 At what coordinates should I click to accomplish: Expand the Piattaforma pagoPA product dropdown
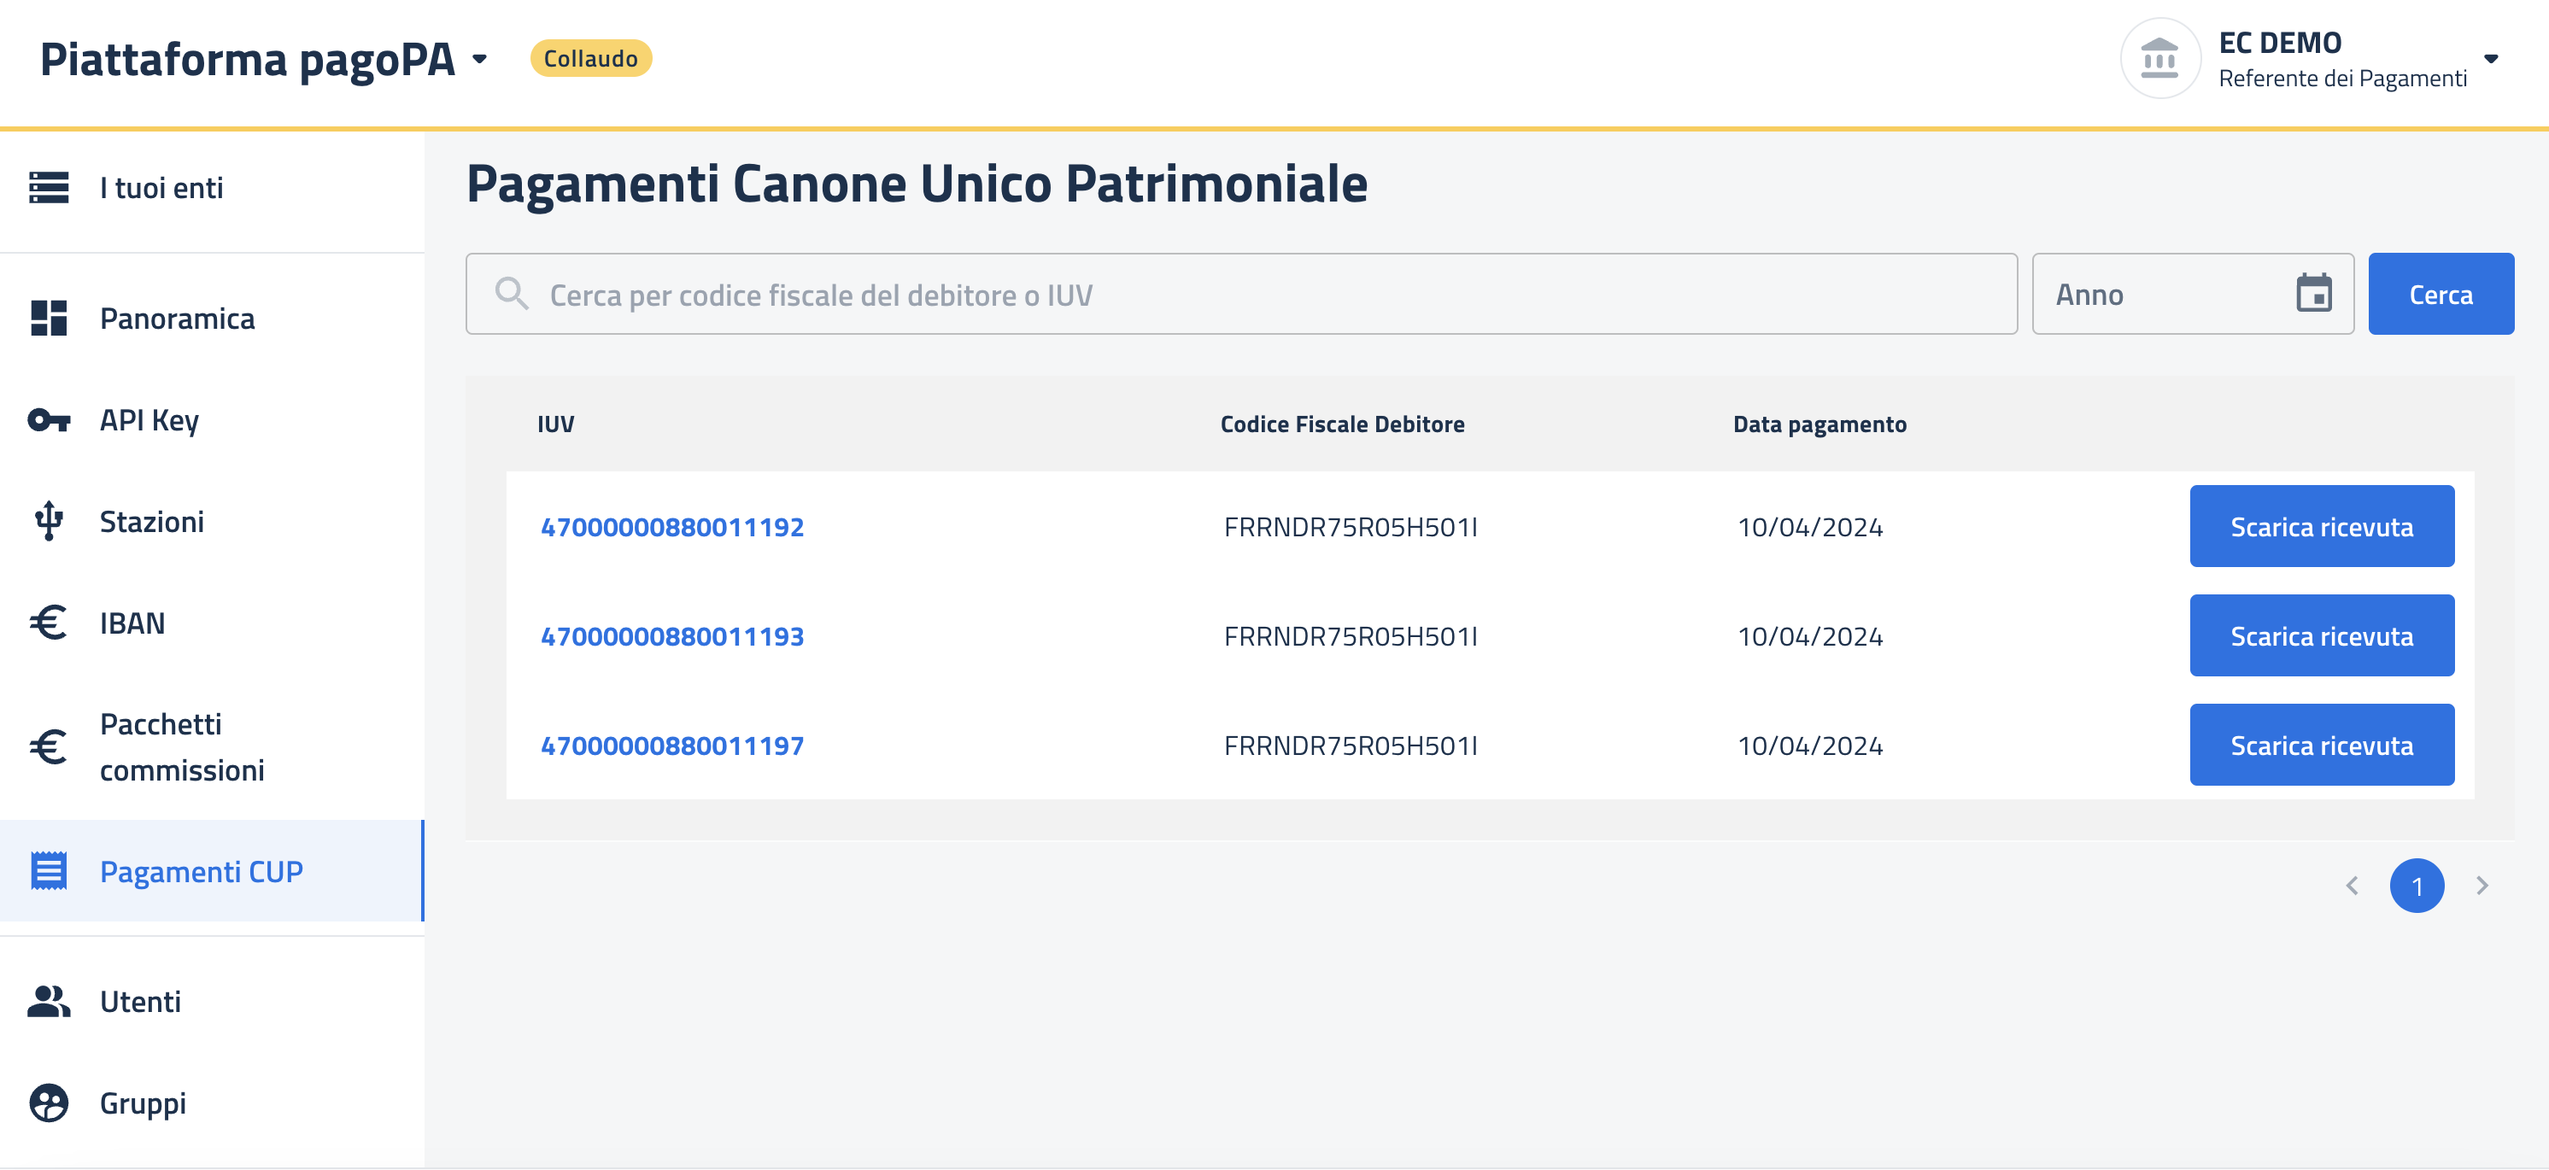click(480, 59)
